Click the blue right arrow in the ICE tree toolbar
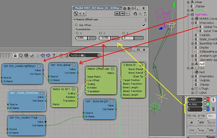The height and width of the screenshot is (138, 217). click(48, 56)
